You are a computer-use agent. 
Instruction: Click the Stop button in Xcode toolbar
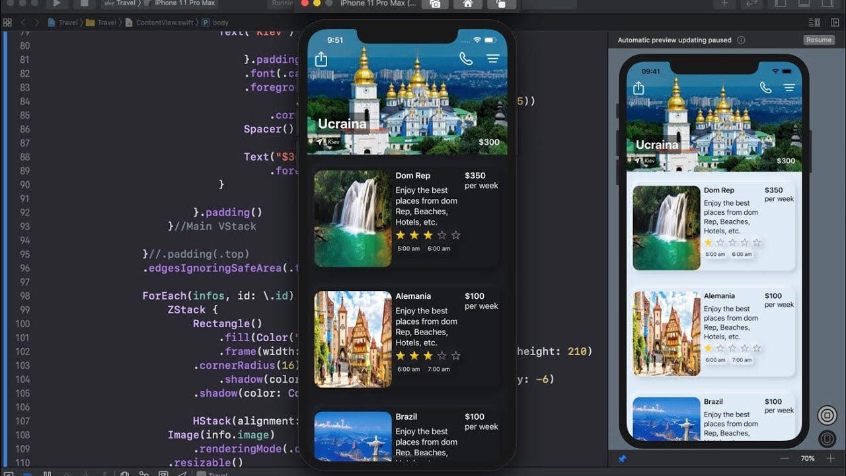(84, 3)
